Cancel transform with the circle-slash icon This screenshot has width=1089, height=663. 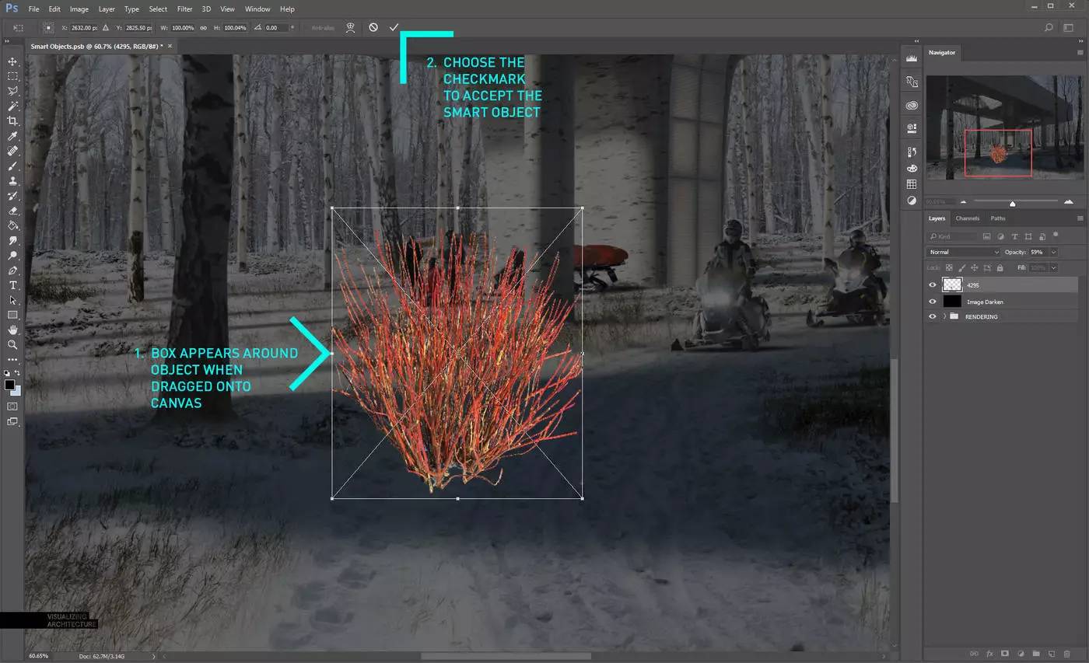coord(373,27)
